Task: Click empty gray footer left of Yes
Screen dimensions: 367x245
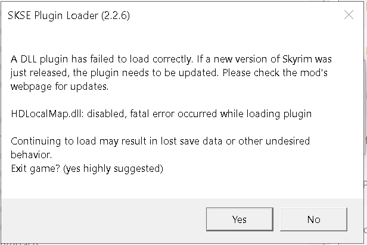Action: pyautogui.click(x=101, y=219)
